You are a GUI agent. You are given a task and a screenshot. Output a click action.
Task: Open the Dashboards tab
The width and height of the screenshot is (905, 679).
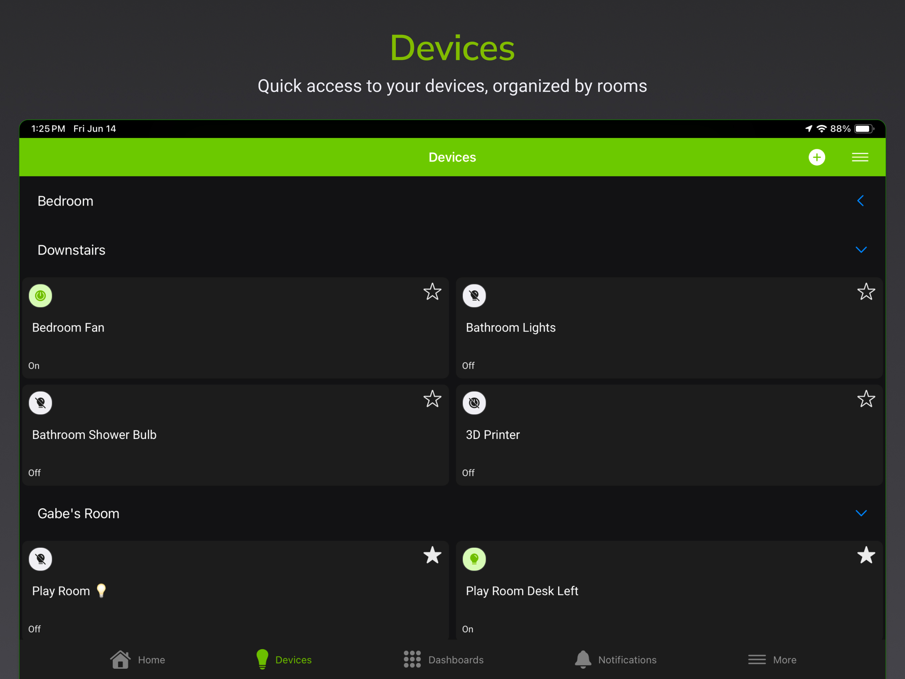444,660
